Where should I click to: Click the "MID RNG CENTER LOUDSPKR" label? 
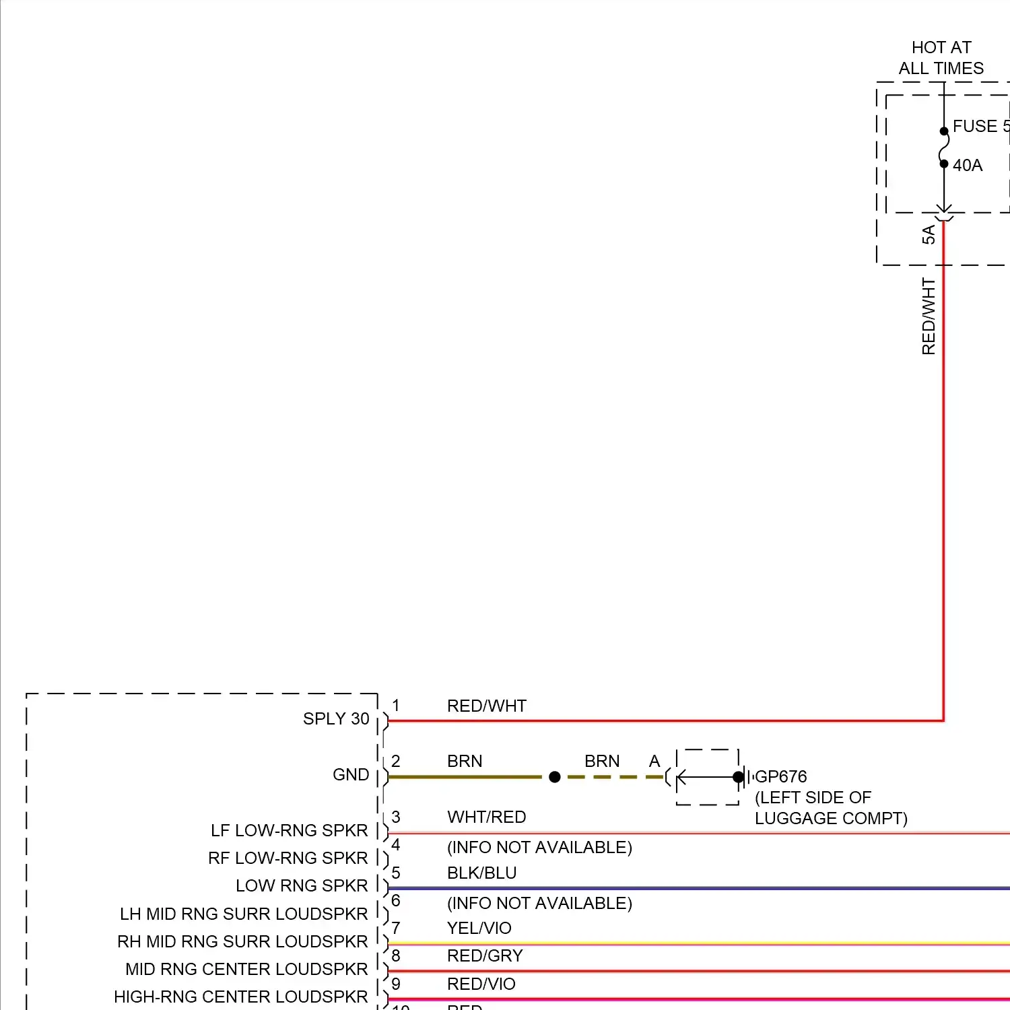tap(246, 969)
